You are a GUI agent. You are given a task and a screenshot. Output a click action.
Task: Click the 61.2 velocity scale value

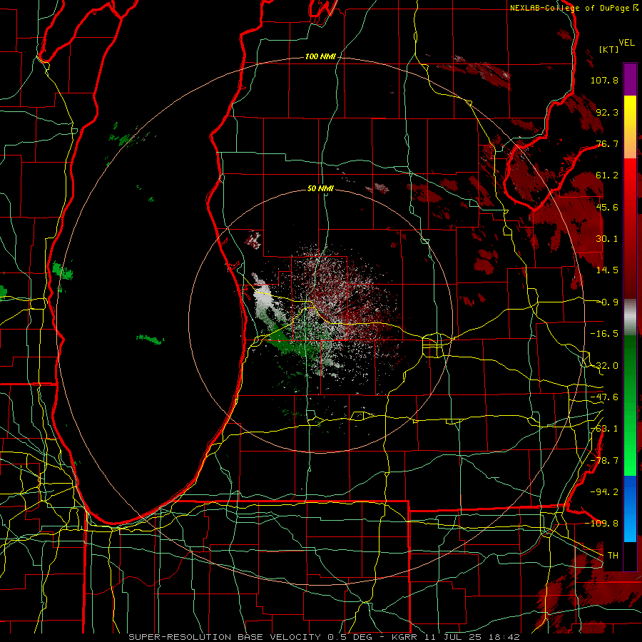tap(607, 175)
